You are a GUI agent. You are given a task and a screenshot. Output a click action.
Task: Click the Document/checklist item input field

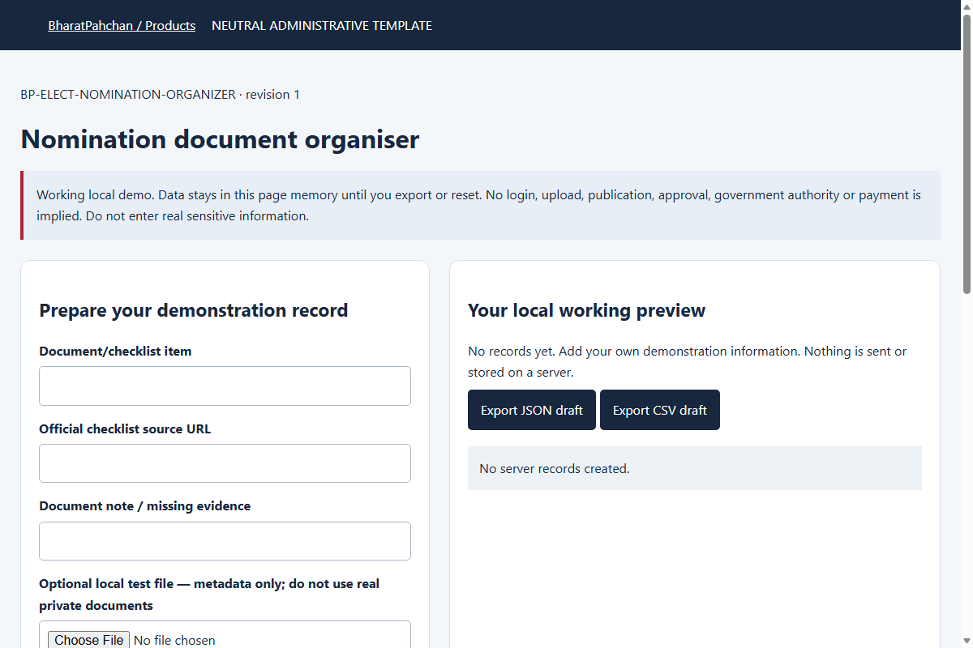coord(225,386)
